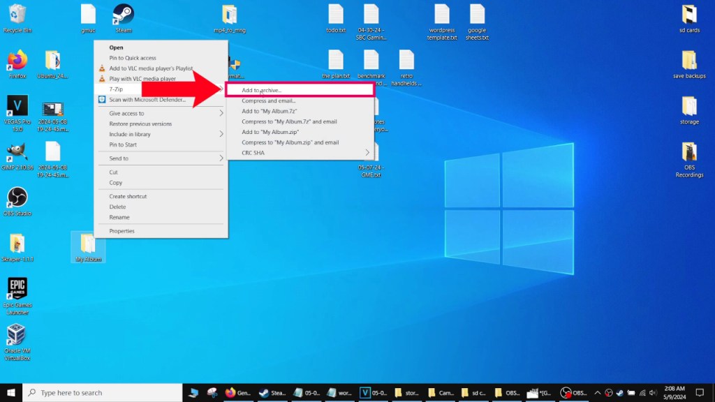This screenshot has height=402, width=715.
Task: Launch Steam from the desktop
Action: point(124,15)
